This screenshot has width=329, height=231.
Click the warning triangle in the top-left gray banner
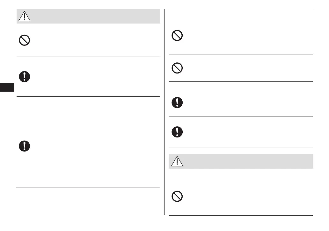click(x=24, y=16)
